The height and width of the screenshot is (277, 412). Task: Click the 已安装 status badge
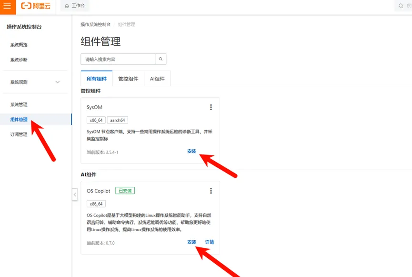click(x=125, y=191)
